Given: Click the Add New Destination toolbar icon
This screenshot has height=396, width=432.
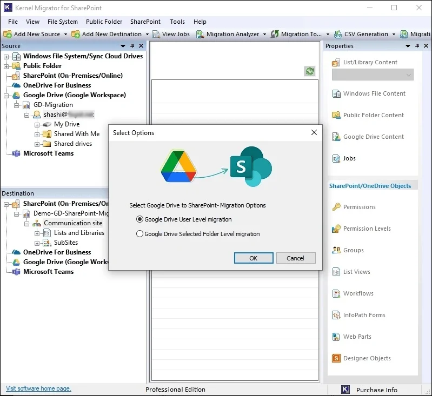Looking at the screenshot, I should 76,34.
